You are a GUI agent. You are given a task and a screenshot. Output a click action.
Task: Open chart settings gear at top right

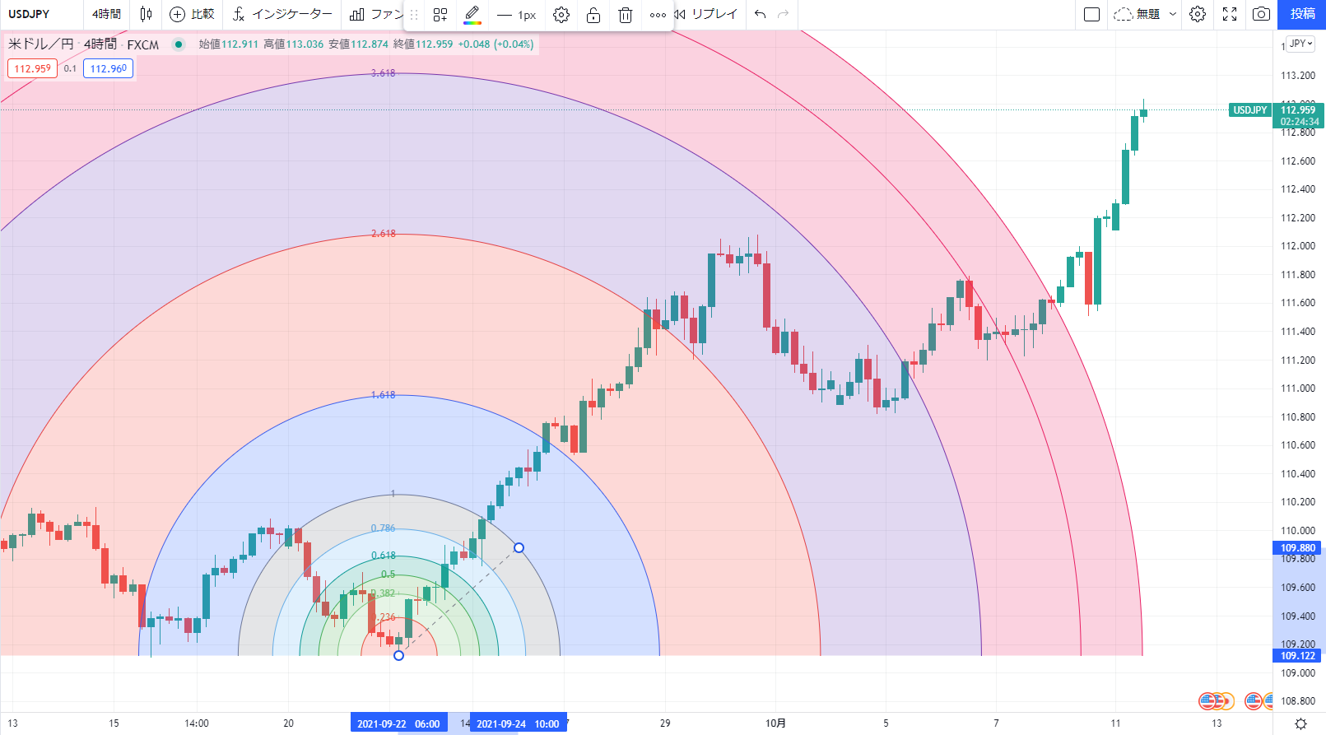[1198, 14]
